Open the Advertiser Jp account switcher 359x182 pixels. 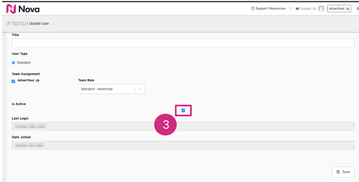(x=339, y=9)
